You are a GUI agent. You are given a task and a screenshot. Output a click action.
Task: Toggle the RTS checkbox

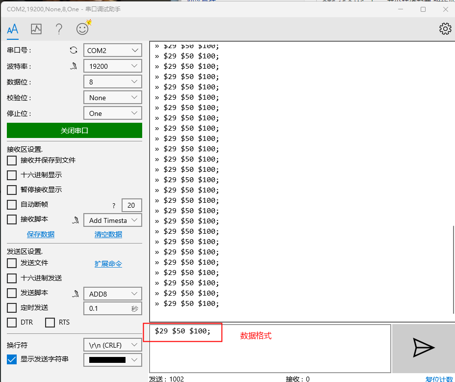[50, 323]
